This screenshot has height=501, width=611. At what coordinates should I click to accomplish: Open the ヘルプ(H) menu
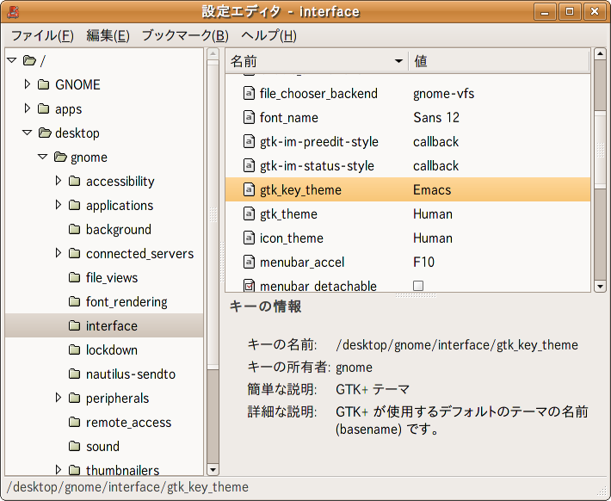pyautogui.click(x=268, y=36)
